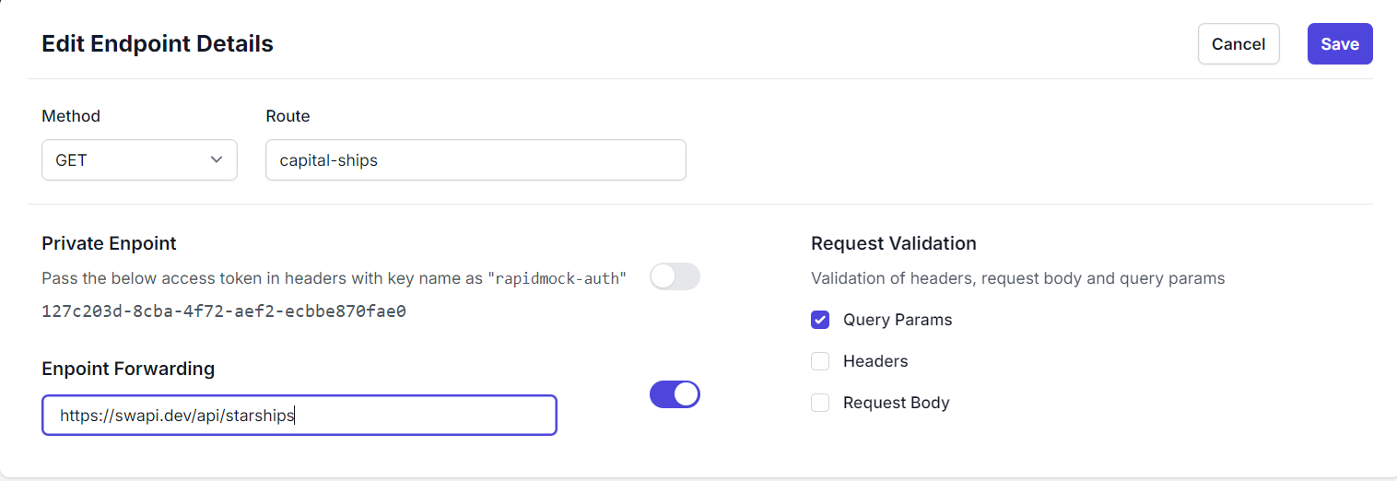Viewport: 1397px width, 481px height.
Task: Click the Route field label
Action: coord(288,116)
